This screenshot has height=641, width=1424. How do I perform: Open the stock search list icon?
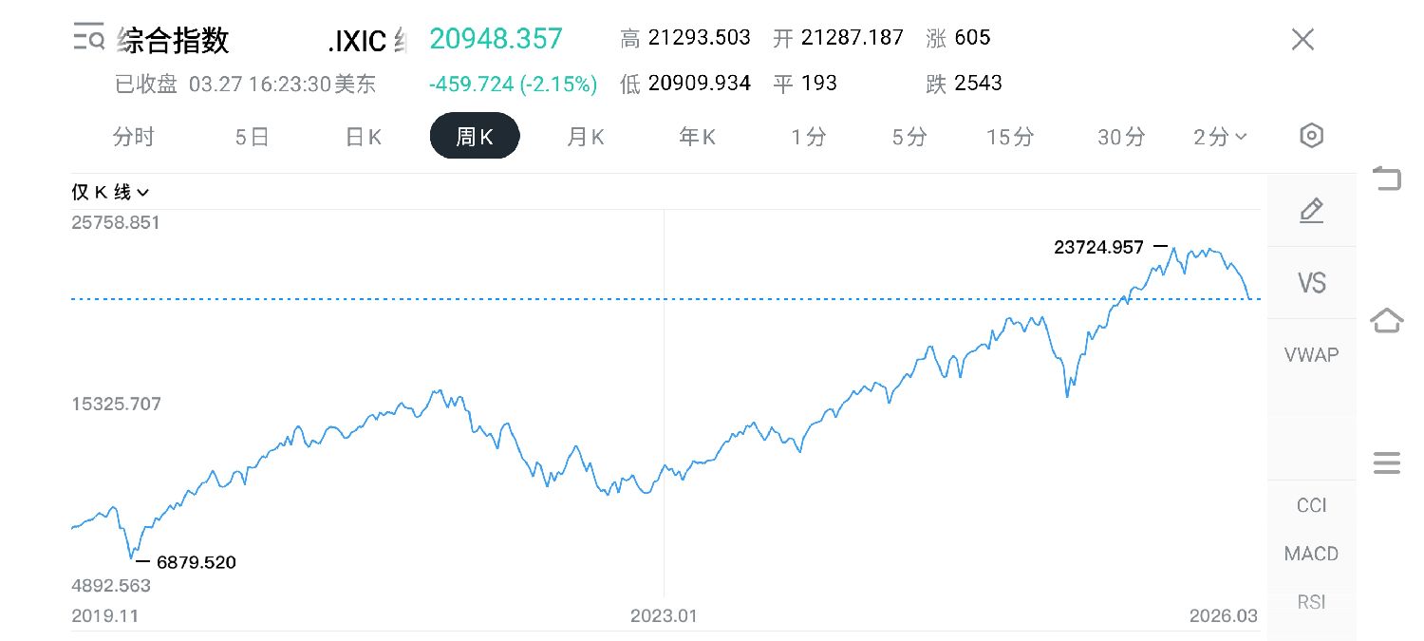click(x=89, y=38)
